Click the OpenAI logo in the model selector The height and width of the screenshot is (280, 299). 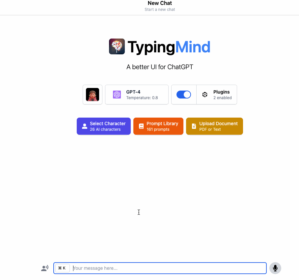[x=117, y=95]
